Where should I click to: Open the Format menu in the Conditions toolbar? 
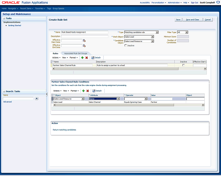[75, 91]
